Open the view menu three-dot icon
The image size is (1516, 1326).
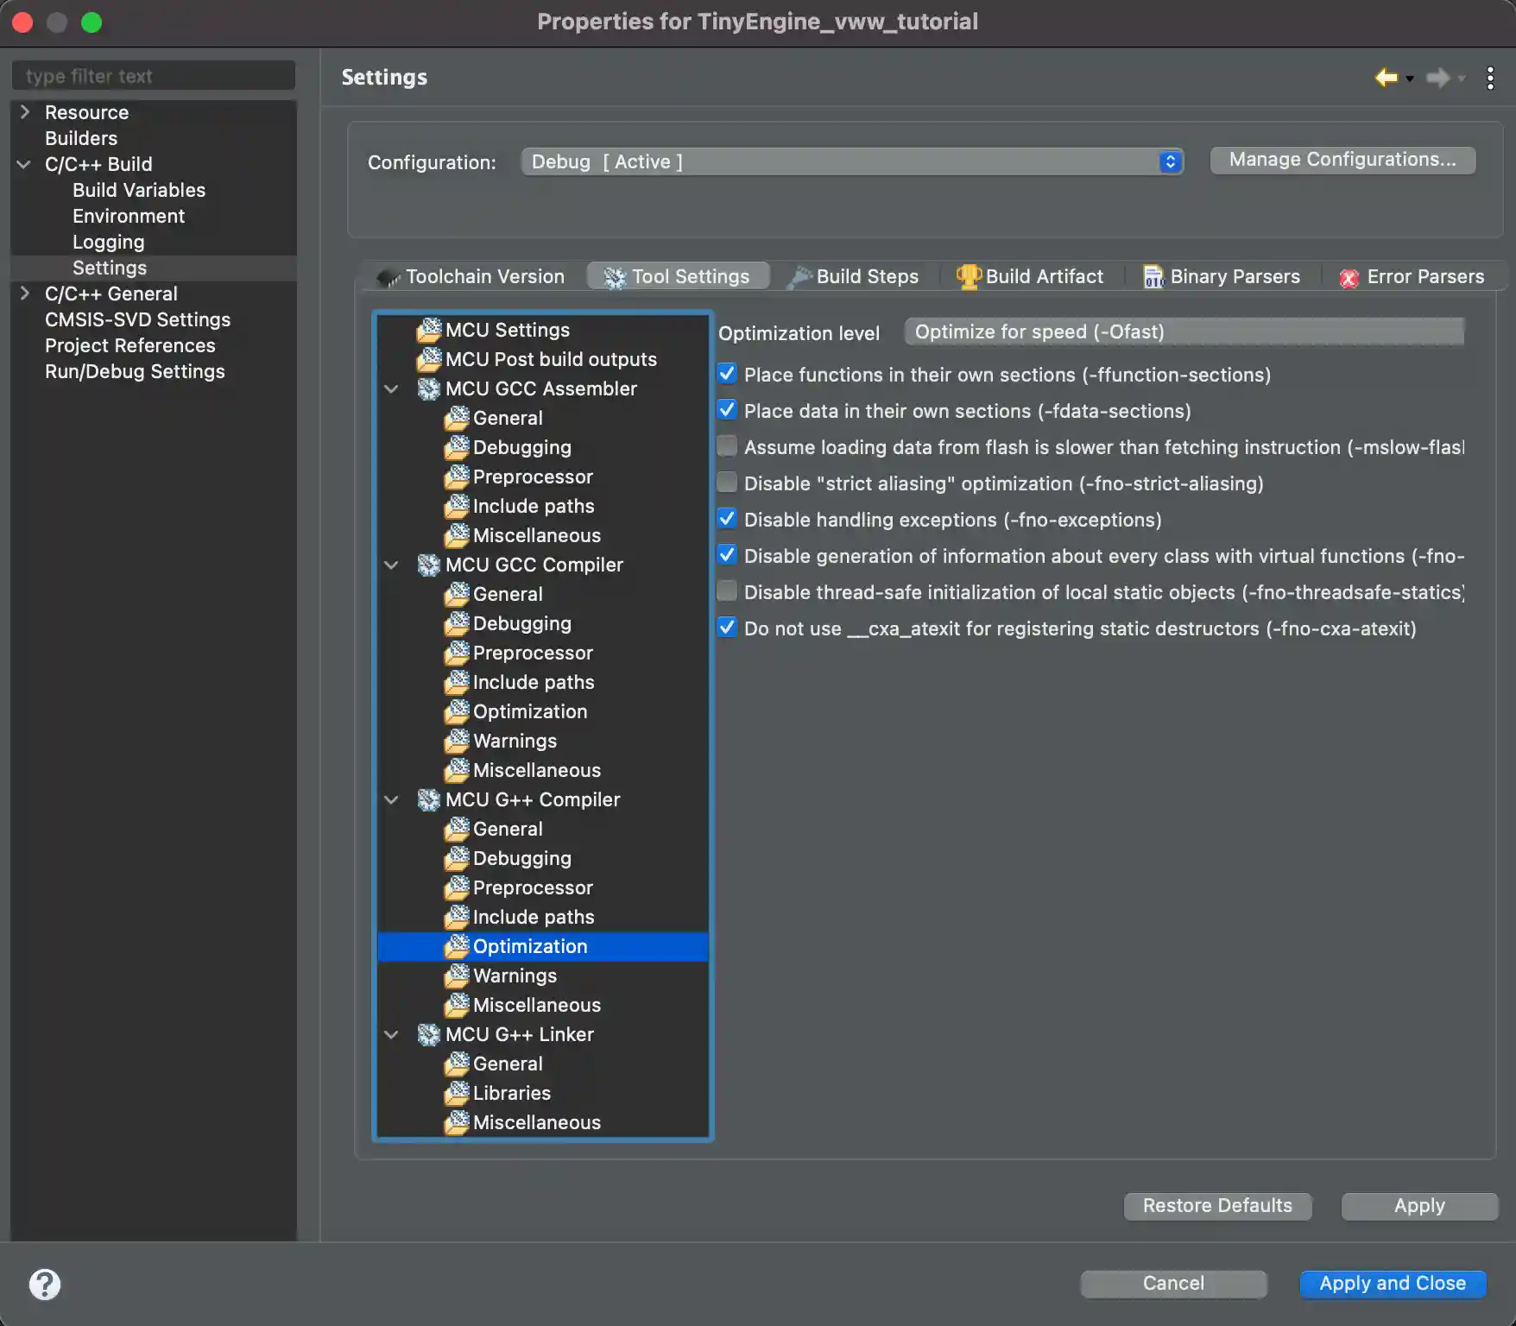click(1490, 78)
